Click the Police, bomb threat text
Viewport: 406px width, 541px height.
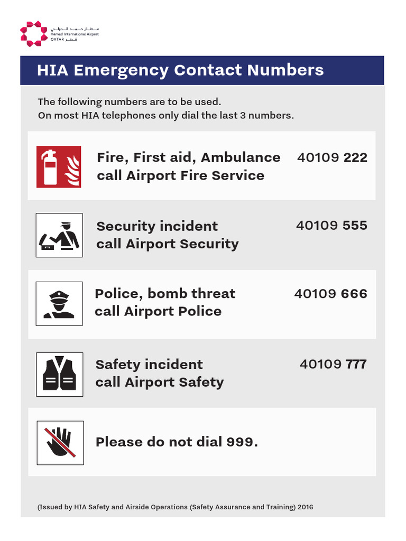click(x=165, y=294)
